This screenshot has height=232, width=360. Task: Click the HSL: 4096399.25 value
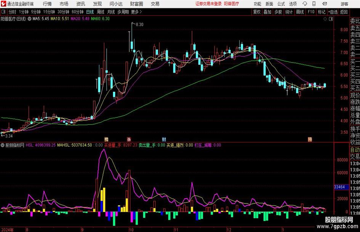(41, 145)
